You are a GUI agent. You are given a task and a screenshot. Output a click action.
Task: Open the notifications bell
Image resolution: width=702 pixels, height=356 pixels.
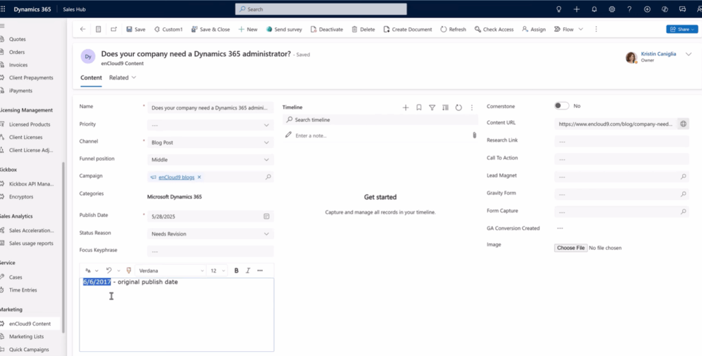(x=594, y=9)
